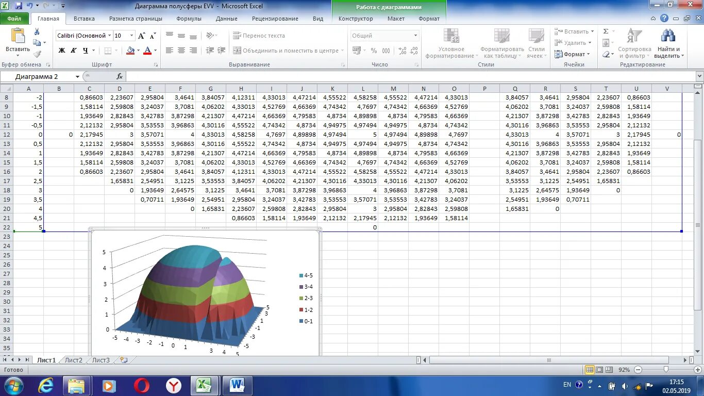The width and height of the screenshot is (704, 396).
Task: Switch to the Разметка страницы tab
Action: (x=136, y=19)
